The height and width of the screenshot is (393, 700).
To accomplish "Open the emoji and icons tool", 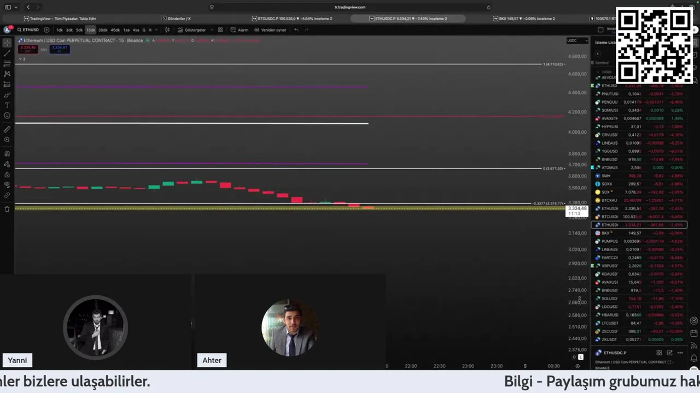I will point(7,116).
